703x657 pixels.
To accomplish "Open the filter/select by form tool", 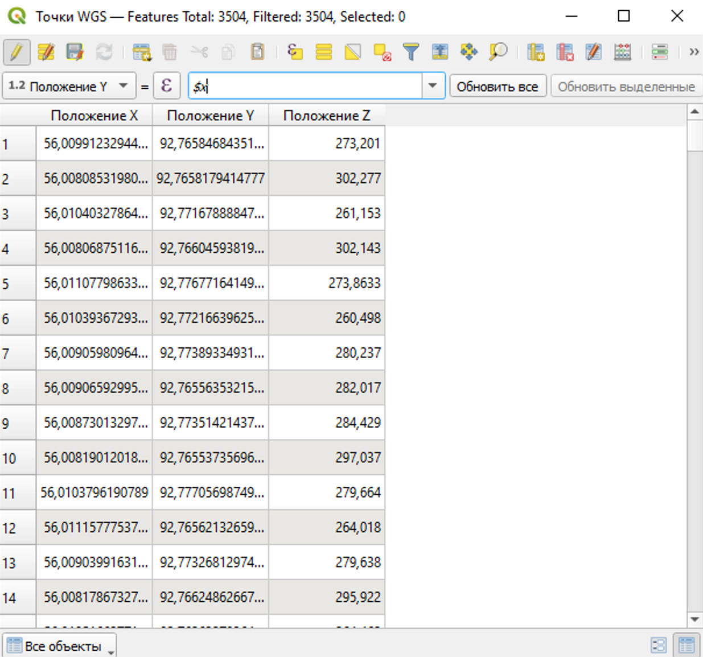I will tap(411, 52).
